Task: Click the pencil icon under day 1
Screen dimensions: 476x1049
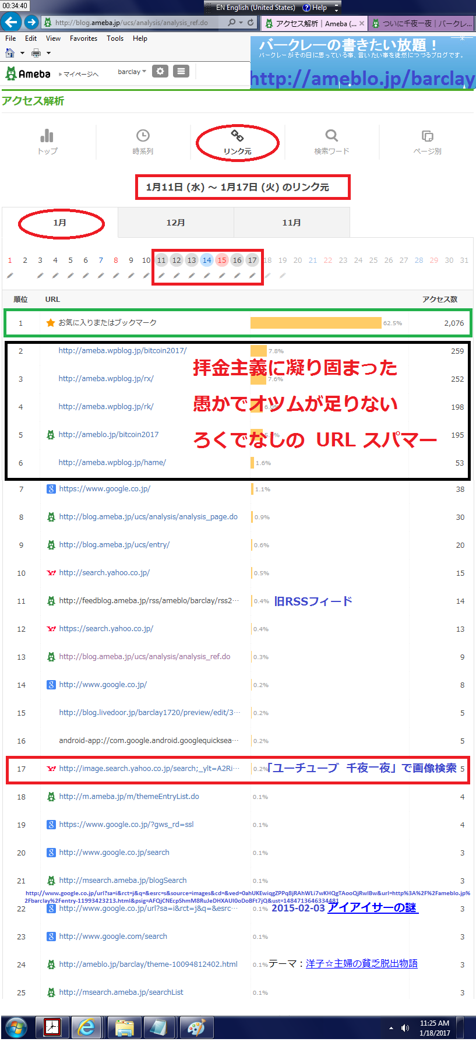Action: tap(10, 276)
